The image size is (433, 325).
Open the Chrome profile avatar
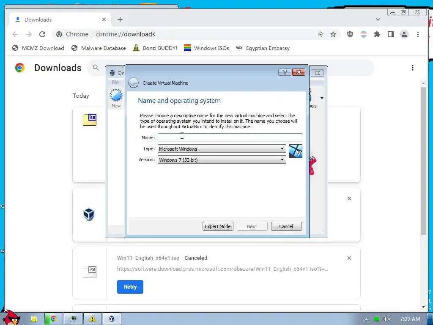pos(404,34)
